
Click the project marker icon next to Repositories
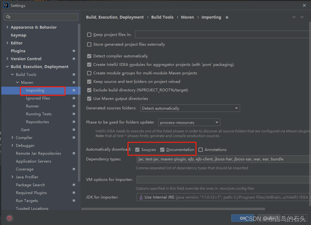click(x=74, y=122)
